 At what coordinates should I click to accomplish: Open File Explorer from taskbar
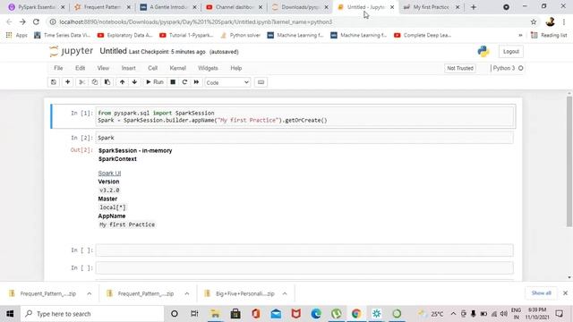[215, 314]
